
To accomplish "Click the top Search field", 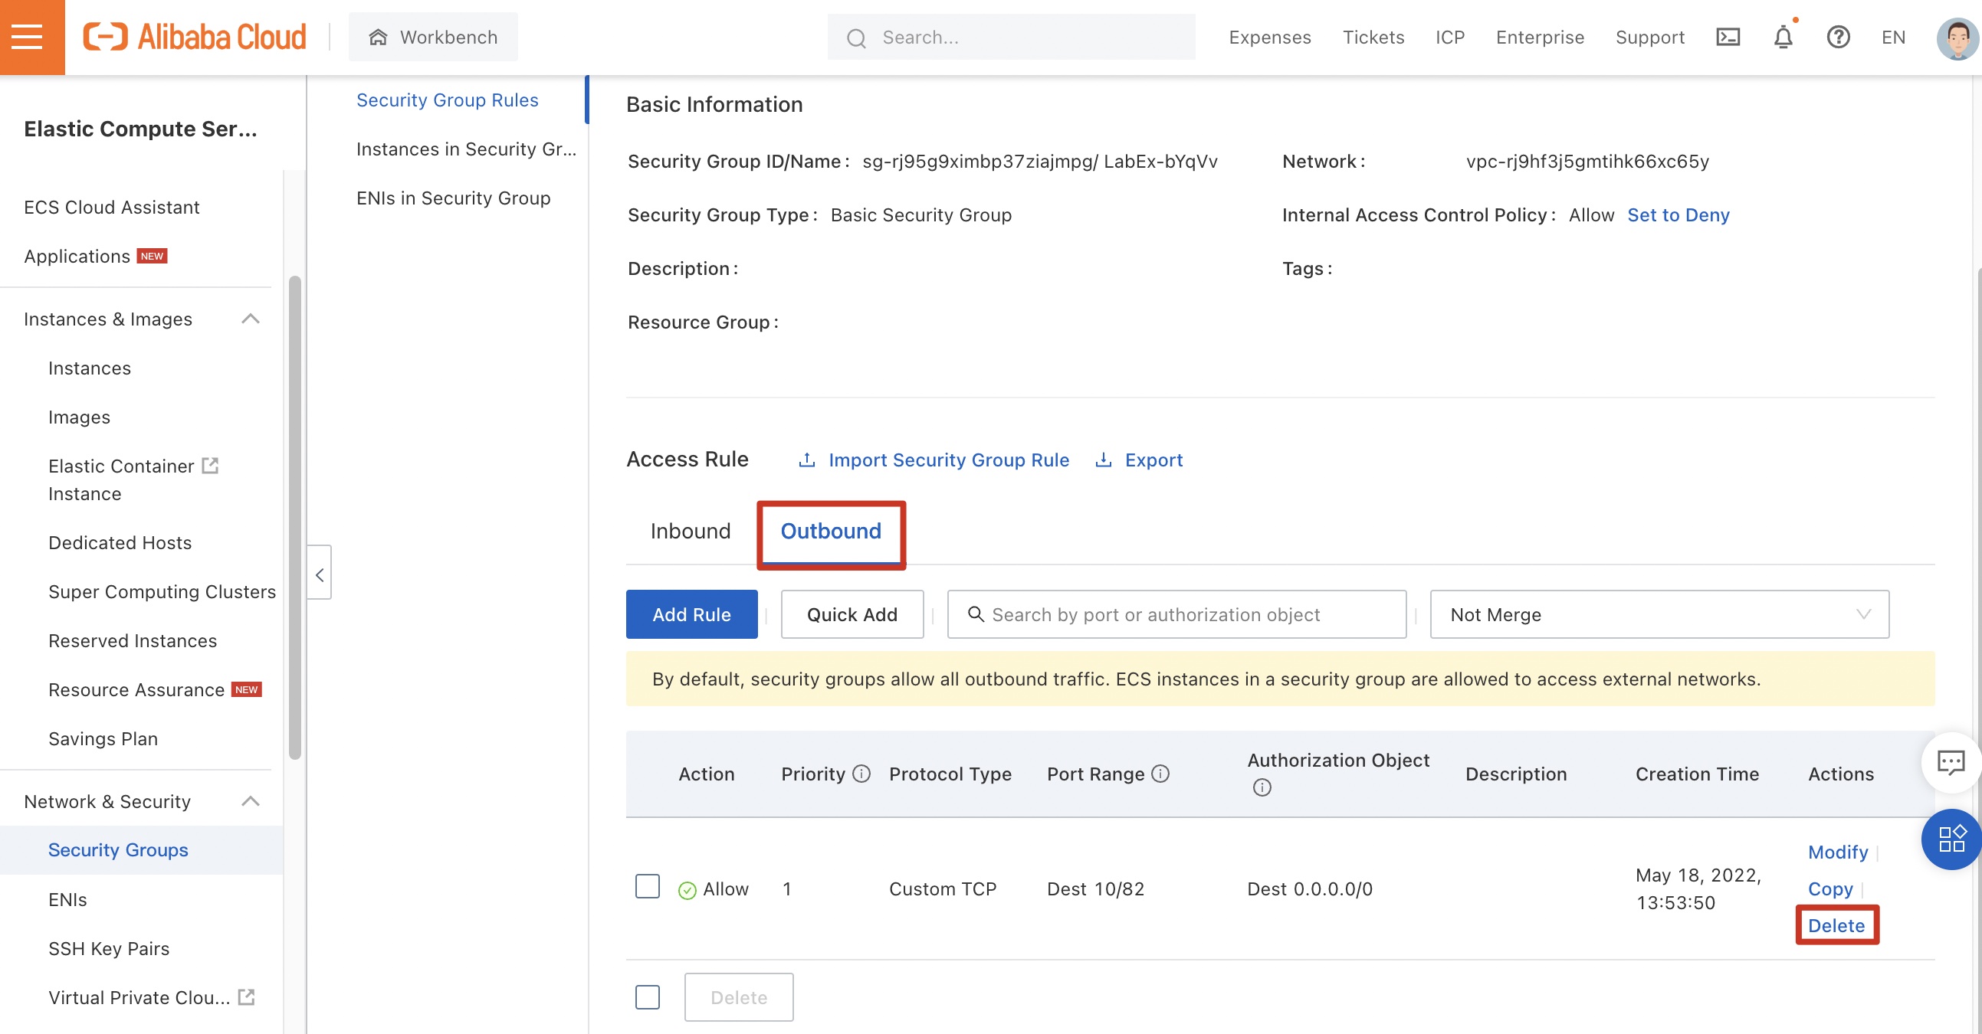I will (1011, 37).
